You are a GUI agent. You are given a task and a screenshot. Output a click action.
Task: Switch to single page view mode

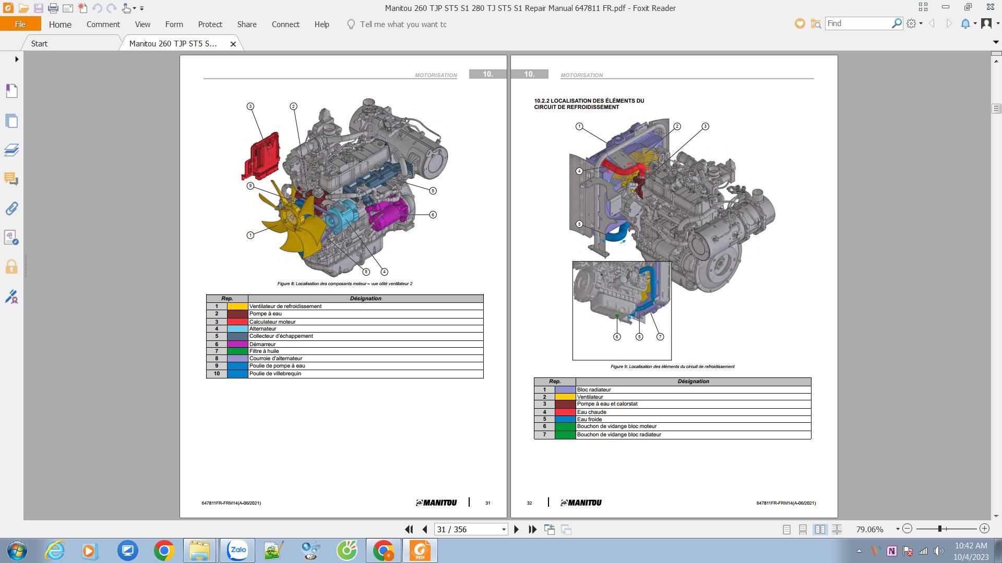(x=786, y=530)
